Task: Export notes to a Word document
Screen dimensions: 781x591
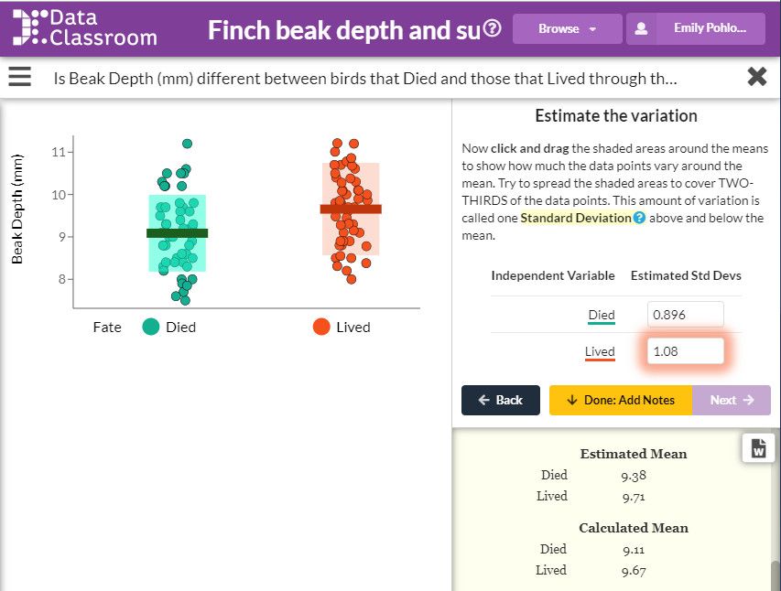Action: [758, 447]
